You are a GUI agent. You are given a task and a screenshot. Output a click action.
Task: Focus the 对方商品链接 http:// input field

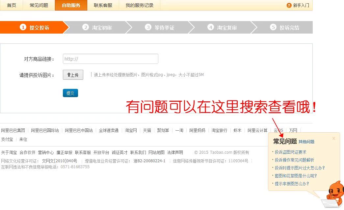111,59
